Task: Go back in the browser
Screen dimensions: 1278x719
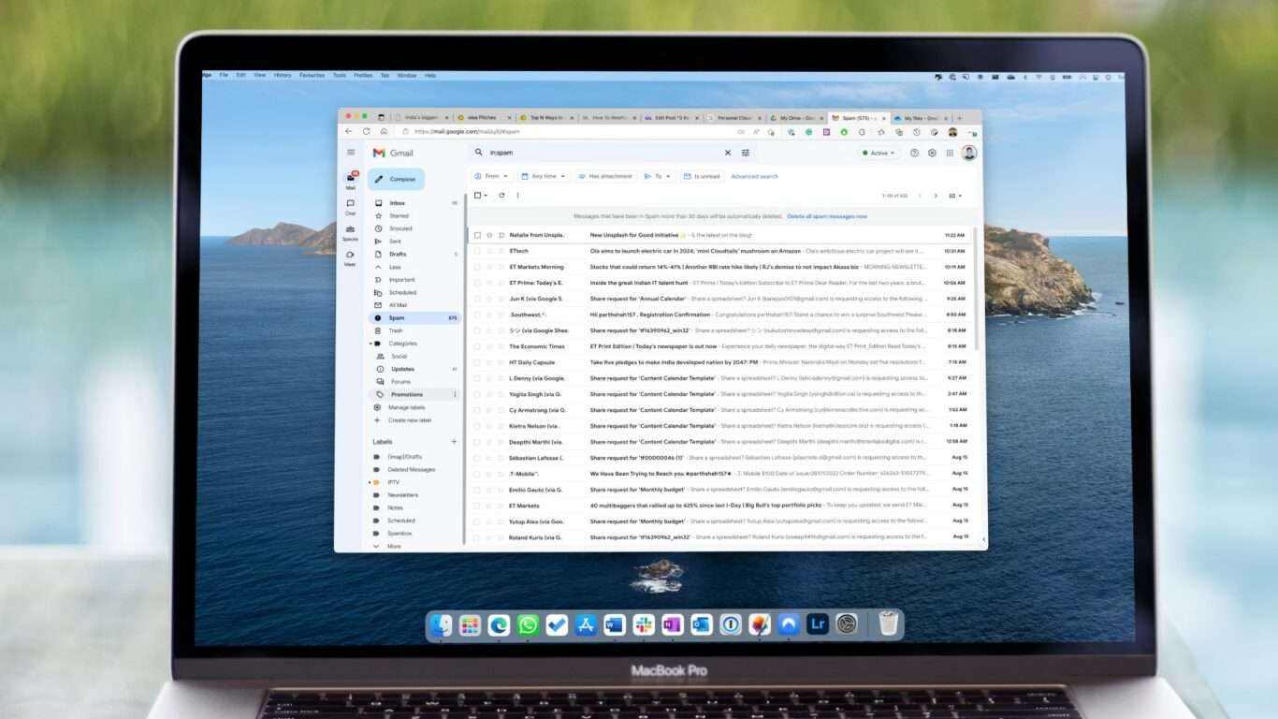Action: coord(349,132)
